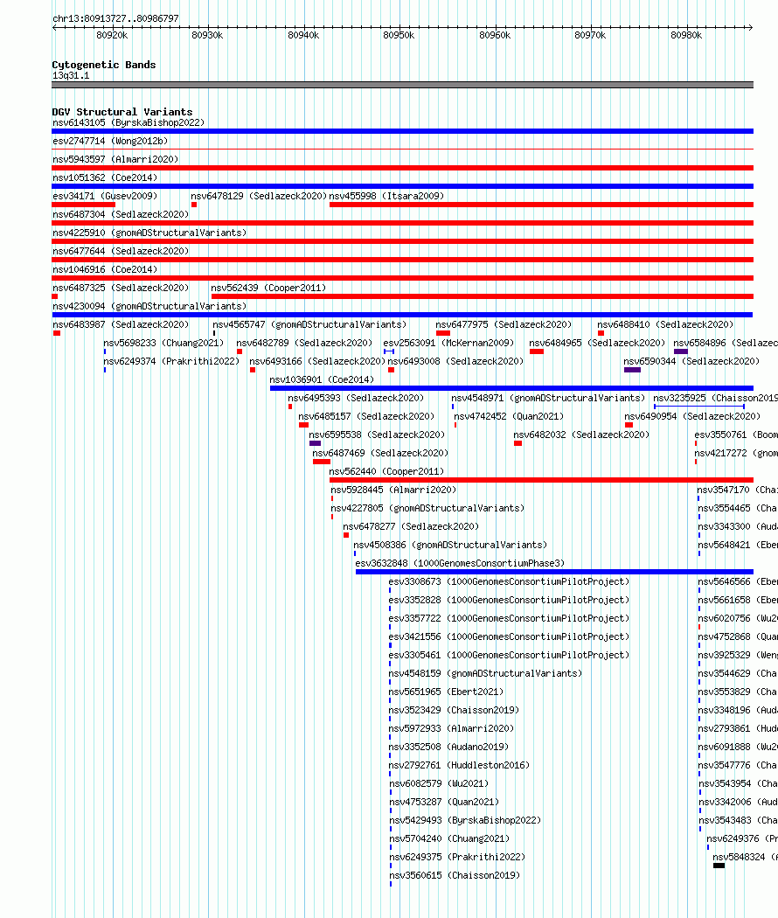Select the esv3352828 pilot project label

point(509,600)
